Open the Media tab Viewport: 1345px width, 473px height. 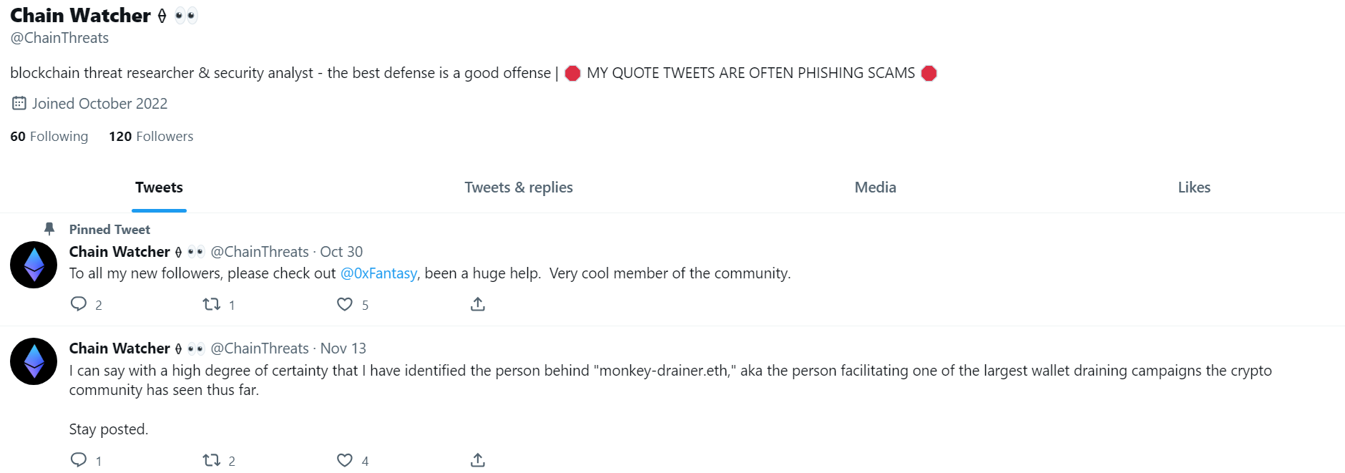[x=875, y=187]
